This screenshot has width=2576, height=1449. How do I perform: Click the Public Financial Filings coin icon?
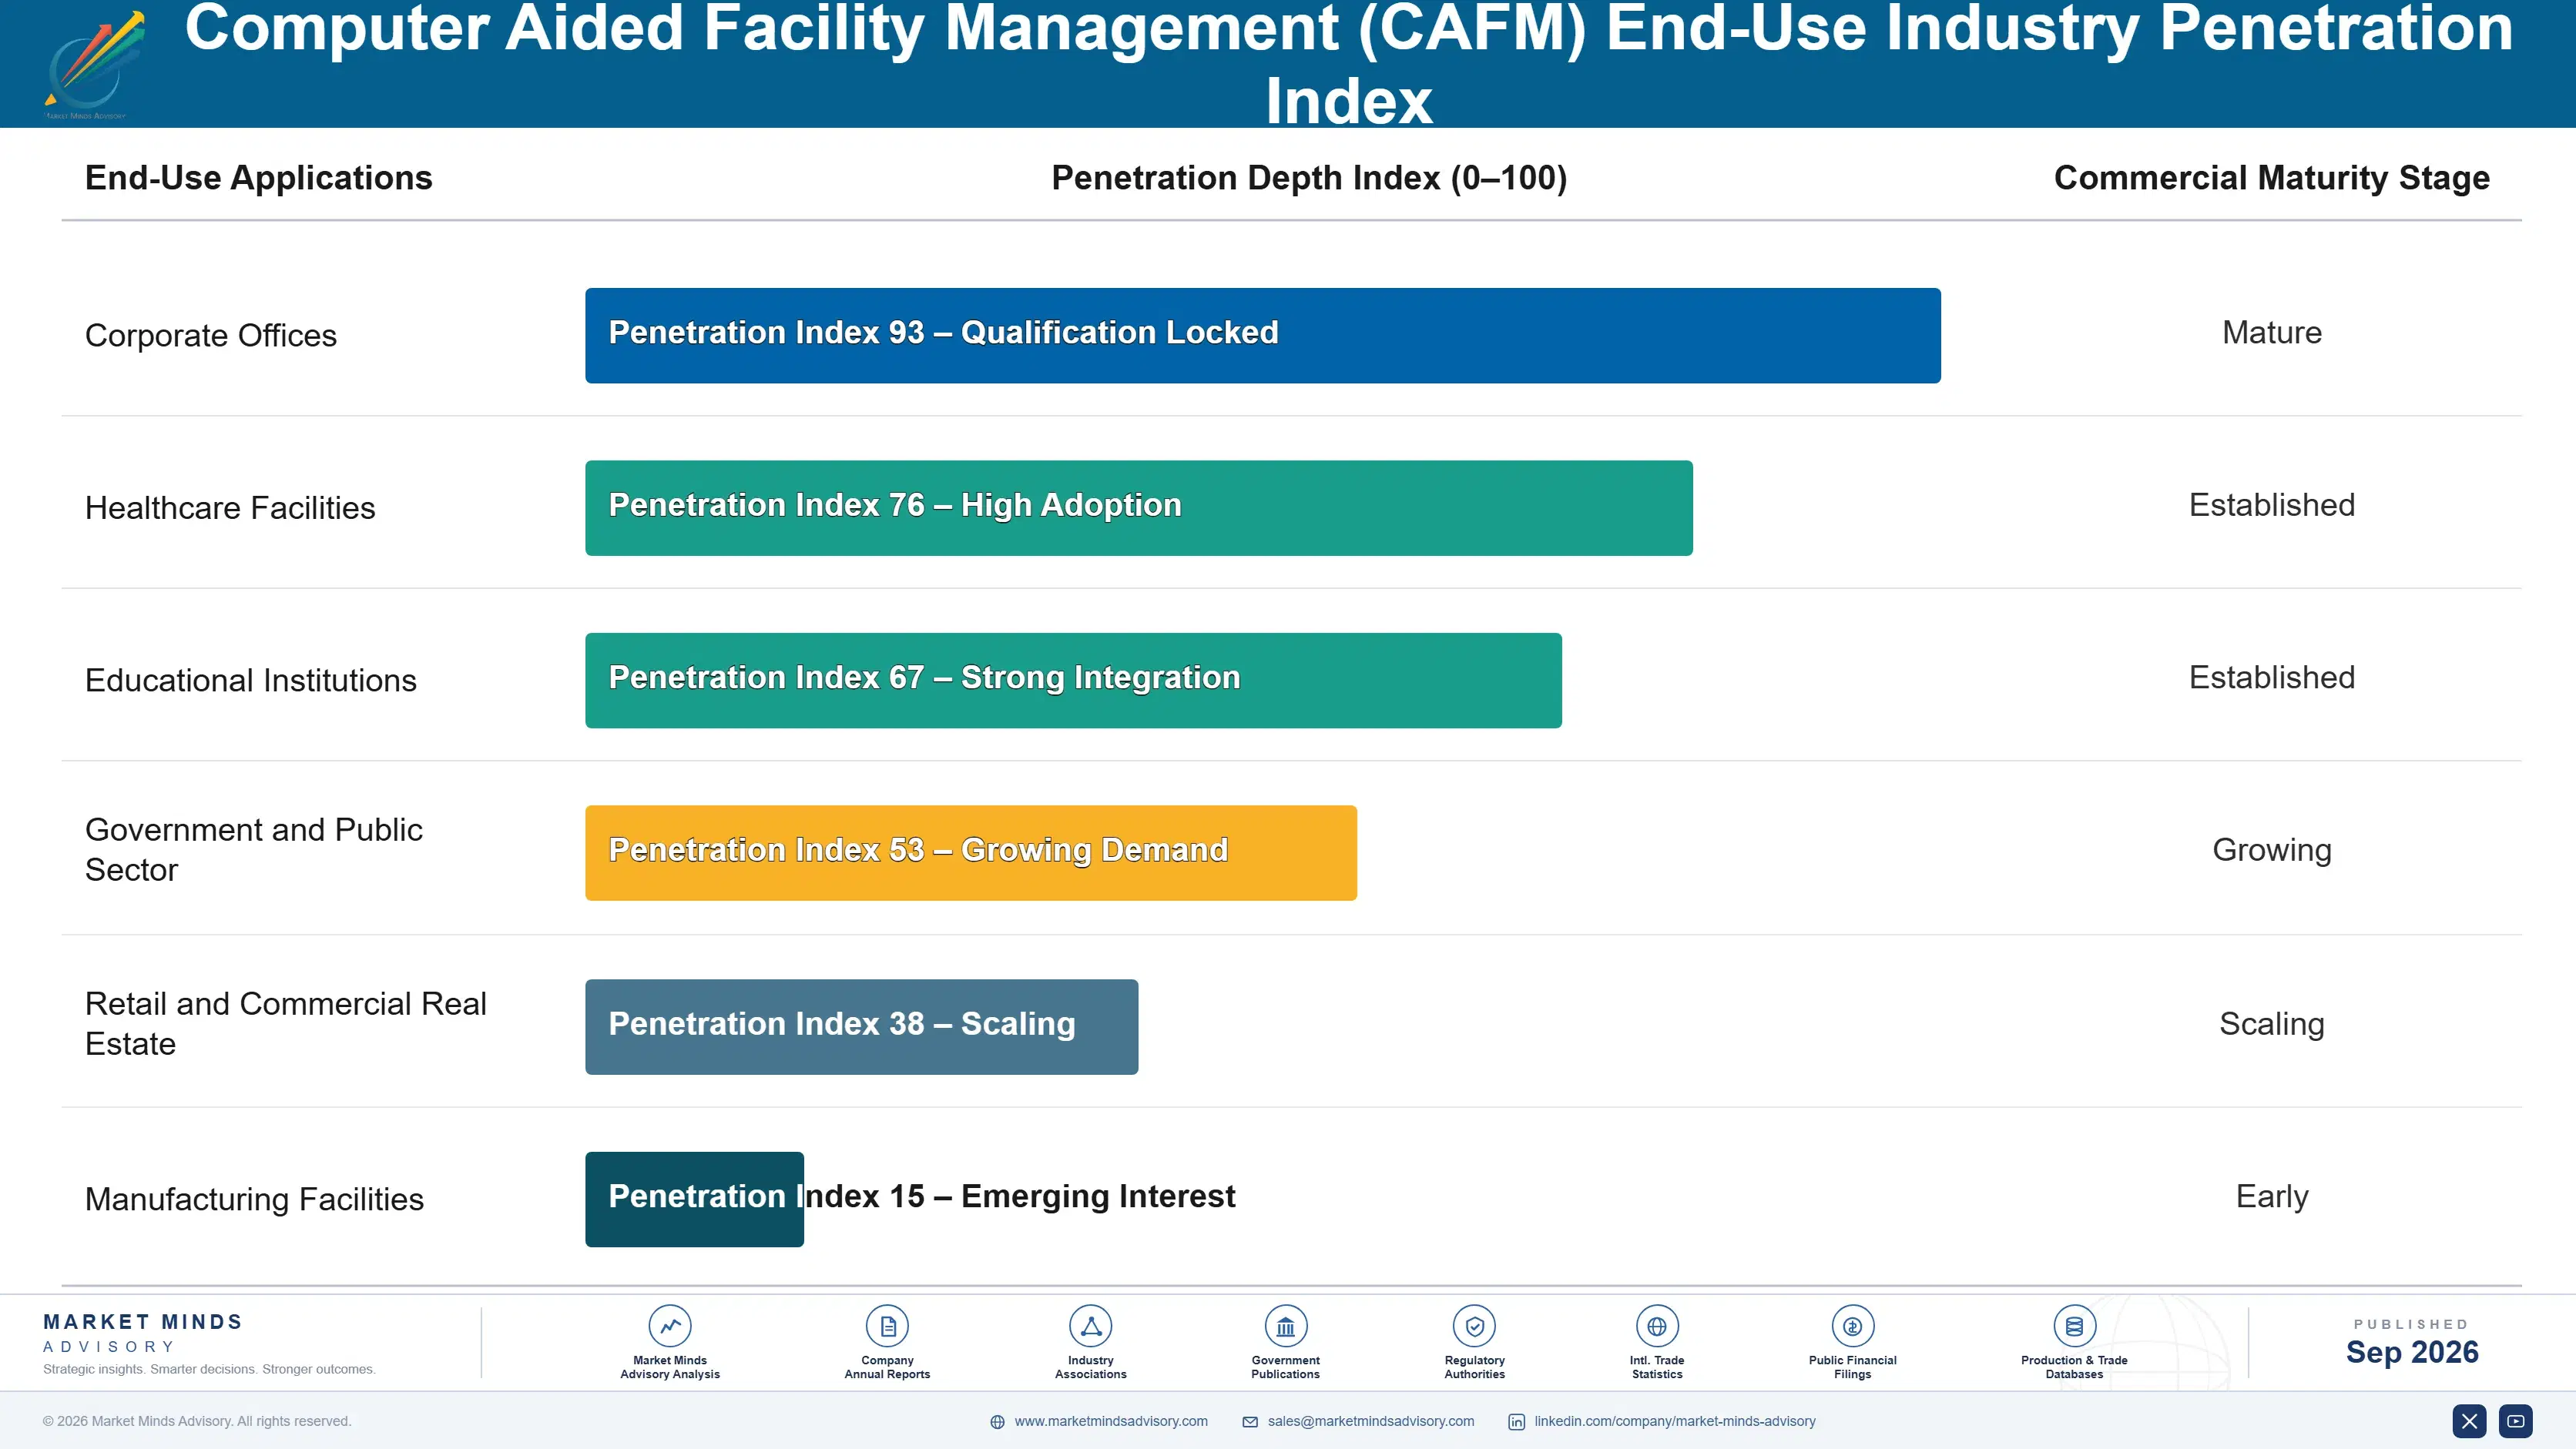pyautogui.click(x=1853, y=1326)
